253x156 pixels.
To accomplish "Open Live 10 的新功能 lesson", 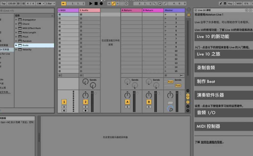I will tap(224, 36).
